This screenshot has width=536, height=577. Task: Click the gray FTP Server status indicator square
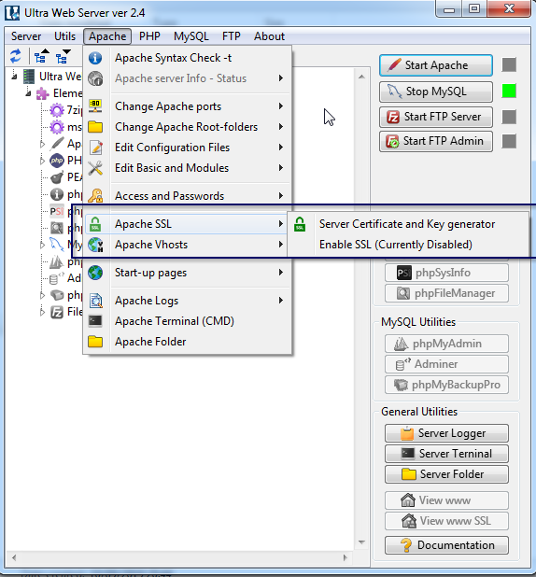tap(509, 117)
